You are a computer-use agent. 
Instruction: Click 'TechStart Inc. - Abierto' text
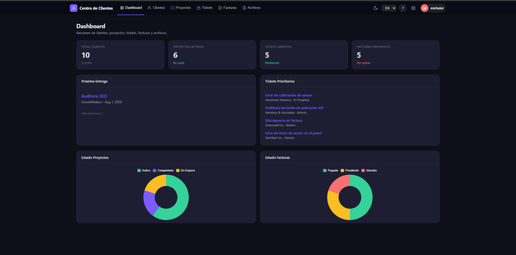pyautogui.click(x=280, y=138)
